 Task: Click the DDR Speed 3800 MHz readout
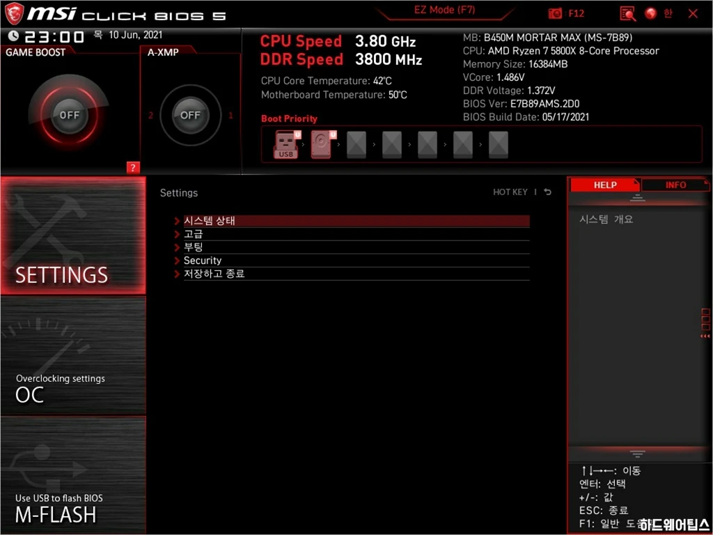[341, 60]
